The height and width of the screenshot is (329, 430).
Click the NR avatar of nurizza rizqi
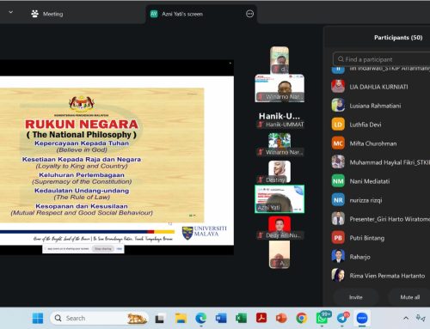(338, 200)
